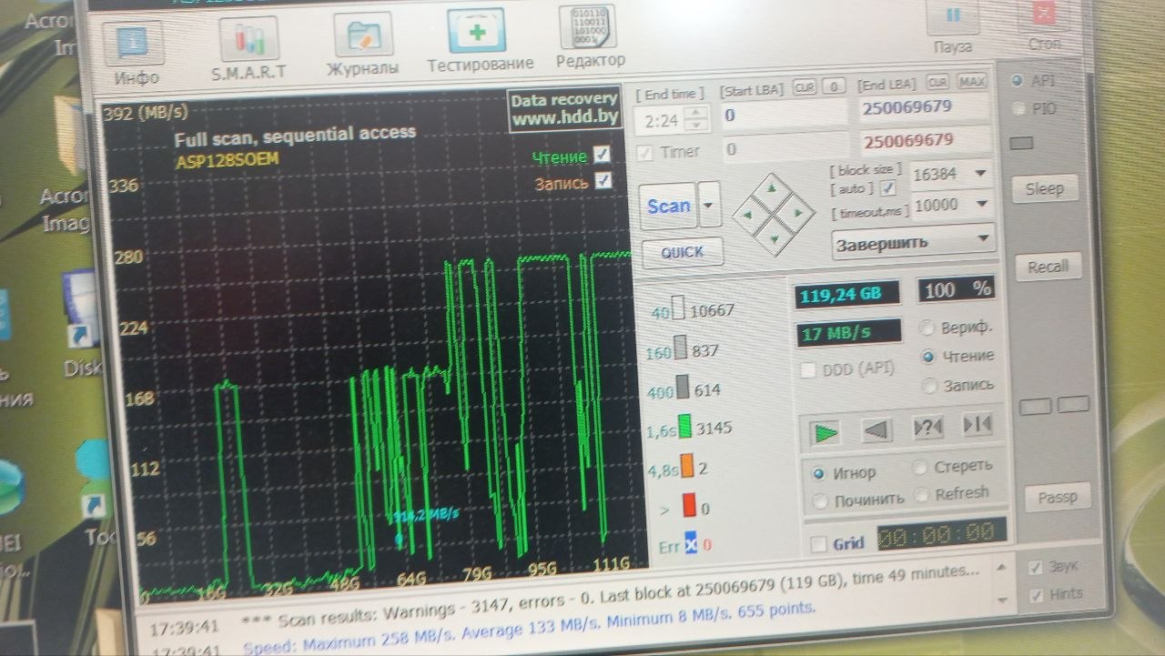Enable the Grid checkbox

(x=818, y=543)
